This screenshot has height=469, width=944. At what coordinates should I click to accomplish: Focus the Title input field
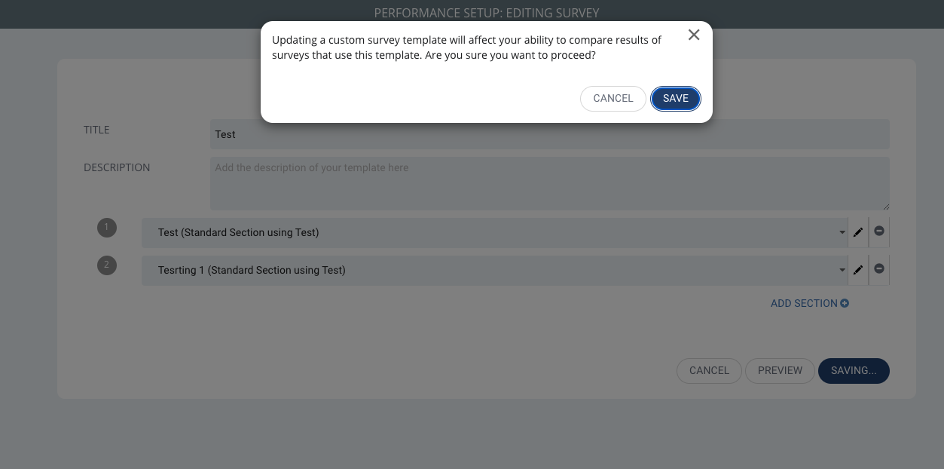click(549, 134)
